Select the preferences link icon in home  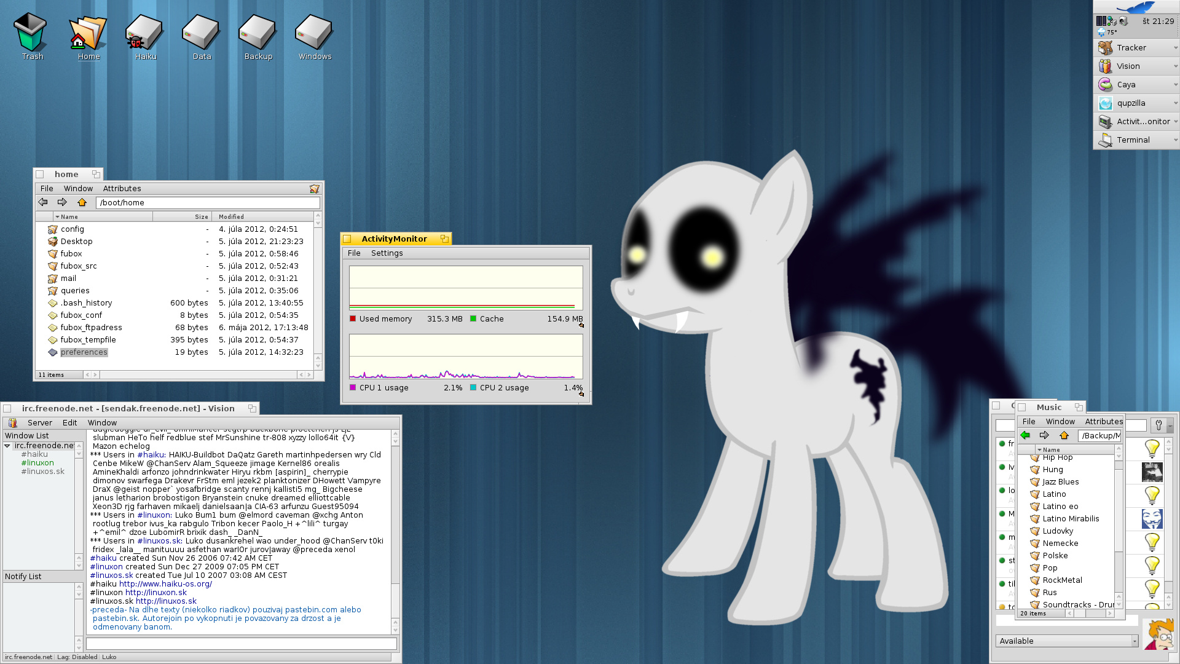pos(53,352)
